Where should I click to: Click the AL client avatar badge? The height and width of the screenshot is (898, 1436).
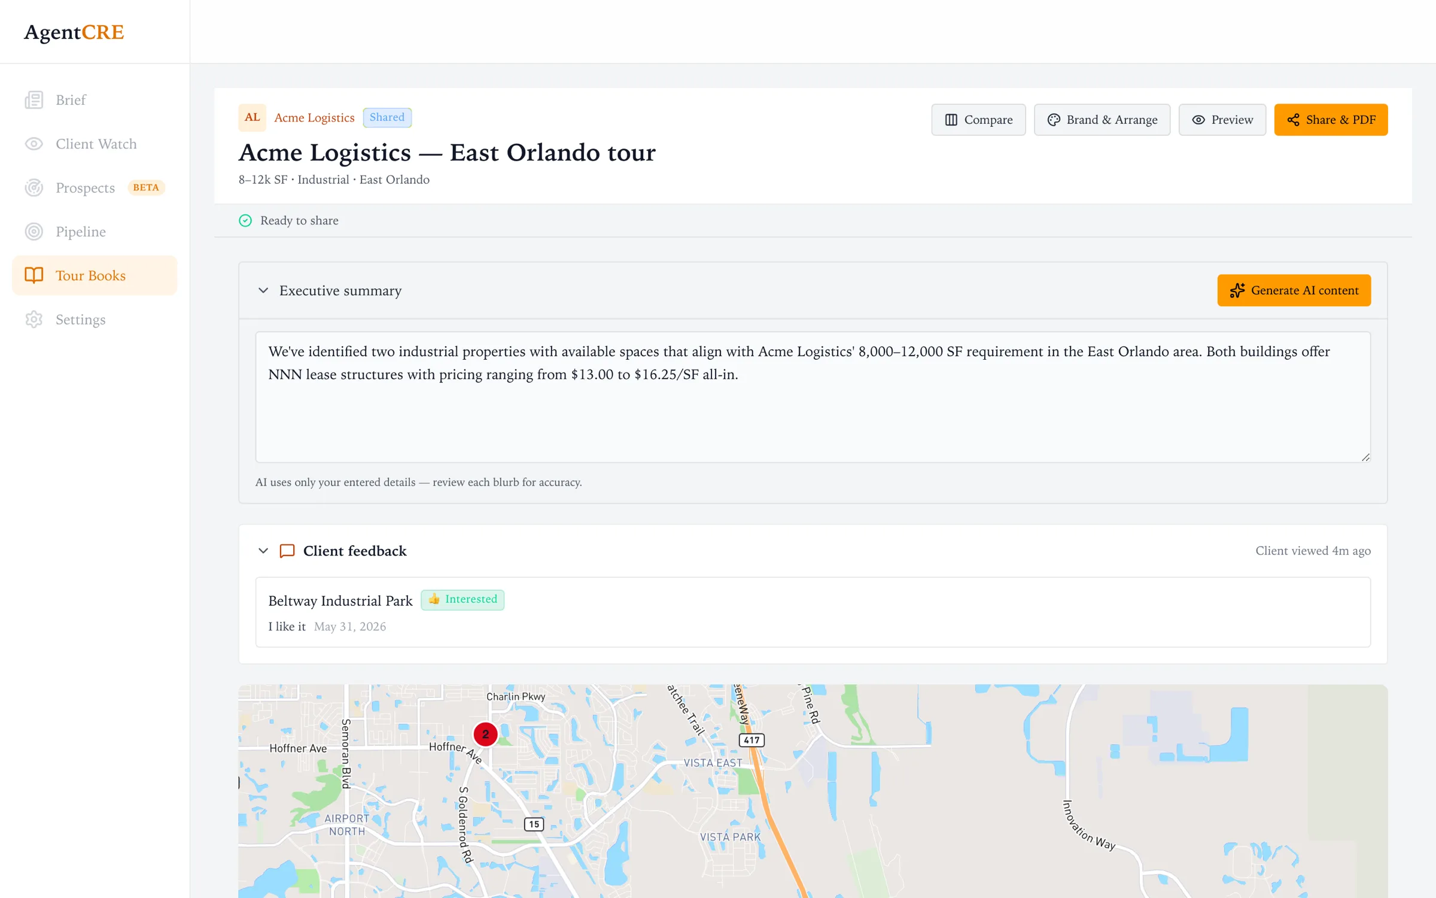click(x=252, y=117)
